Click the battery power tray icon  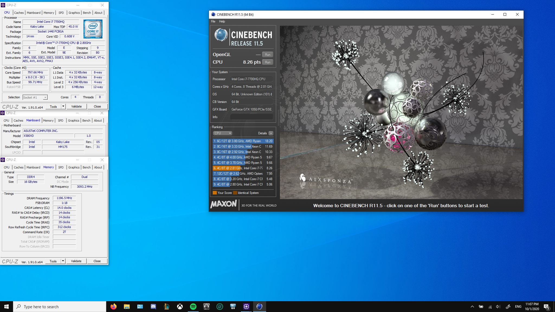[x=481, y=307]
